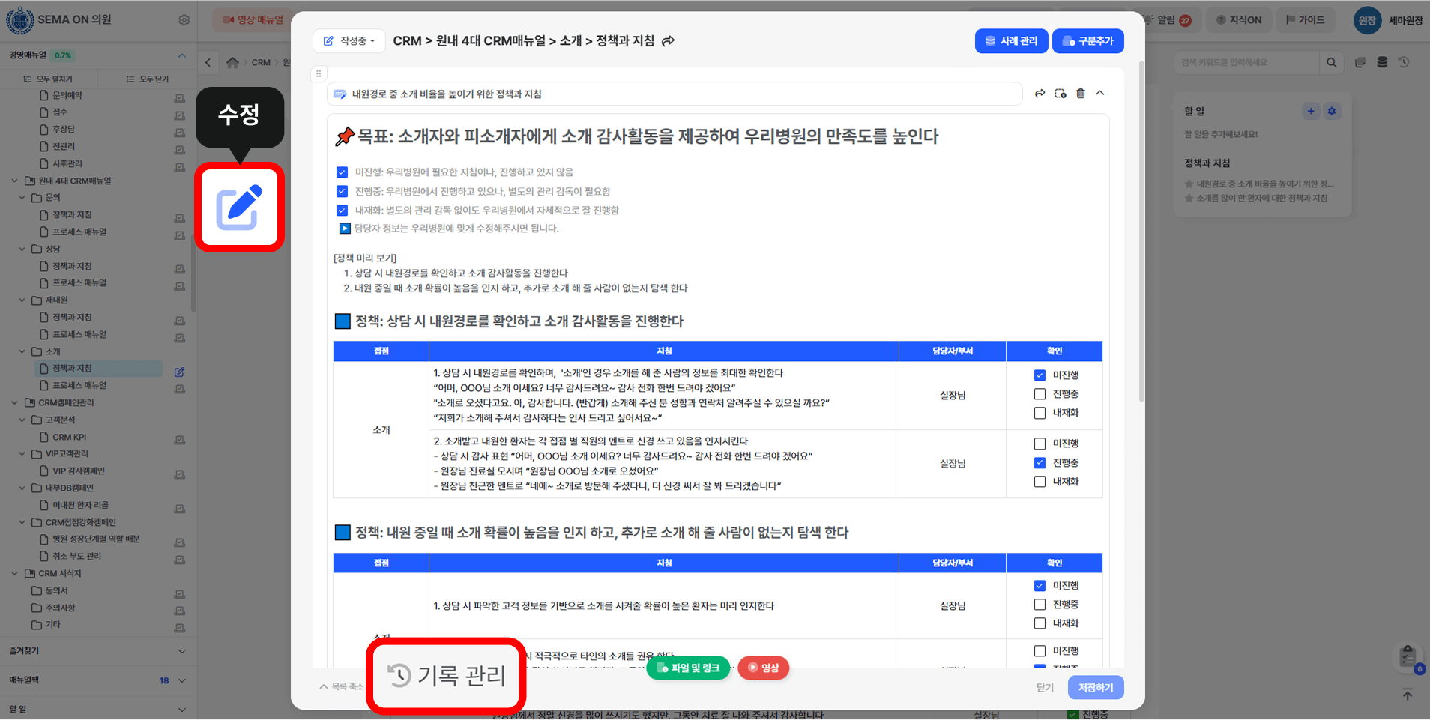Open '소개를 많이 한 환자에 대한 정책과 지침' in the right panel
1430x720 pixels.
click(1261, 199)
